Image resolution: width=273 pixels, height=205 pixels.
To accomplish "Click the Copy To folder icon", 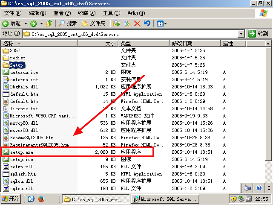I will click(127, 23).
